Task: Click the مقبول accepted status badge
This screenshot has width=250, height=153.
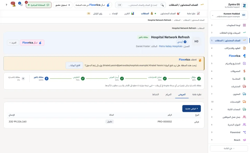Action: [110, 122]
